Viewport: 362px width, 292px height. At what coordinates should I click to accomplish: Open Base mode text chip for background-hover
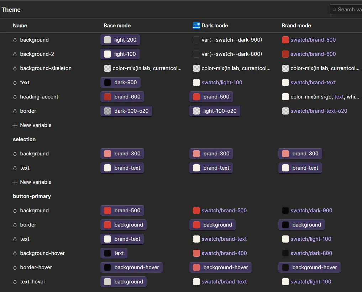pyautogui.click(x=114, y=253)
